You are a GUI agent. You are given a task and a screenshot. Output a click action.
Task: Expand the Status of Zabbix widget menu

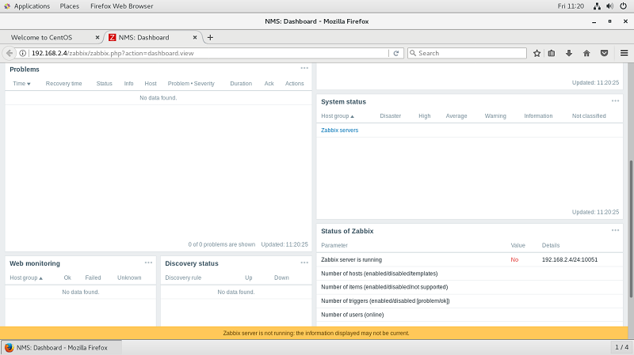(615, 230)
